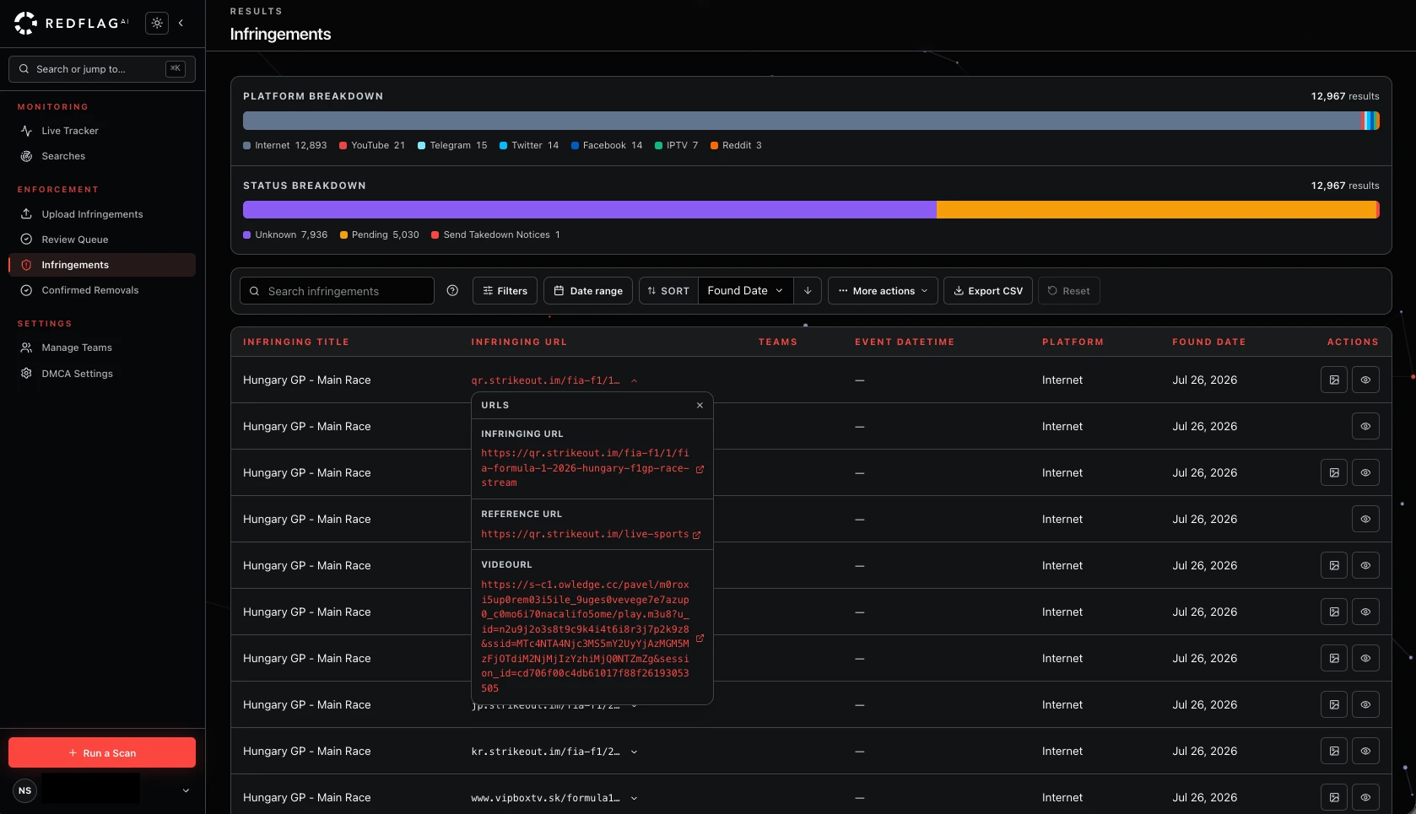Select the Facebook legend entry
This screenshot has width=1416, height=814.
point(607,146)
